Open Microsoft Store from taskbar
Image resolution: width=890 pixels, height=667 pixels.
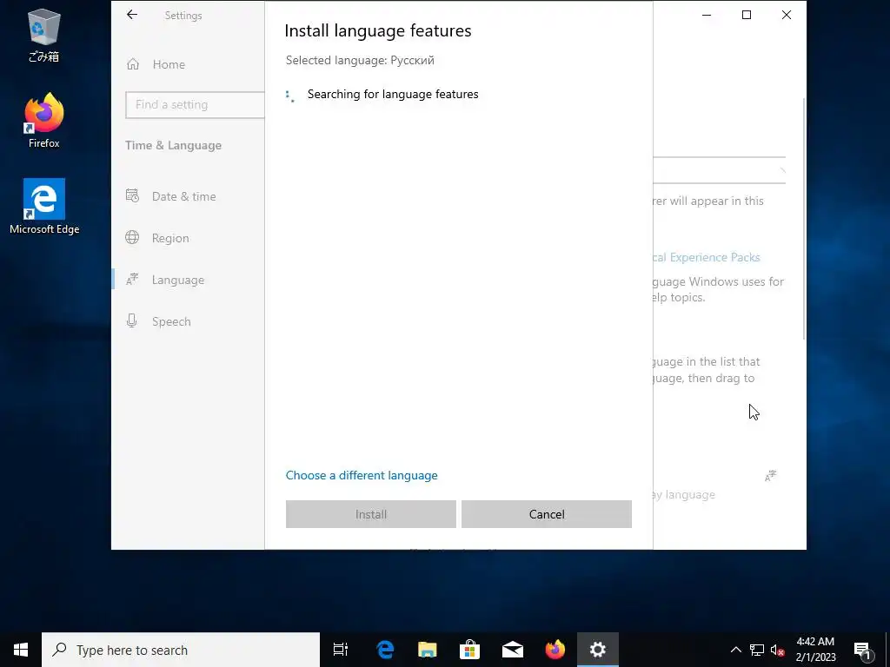coord(469,650)
